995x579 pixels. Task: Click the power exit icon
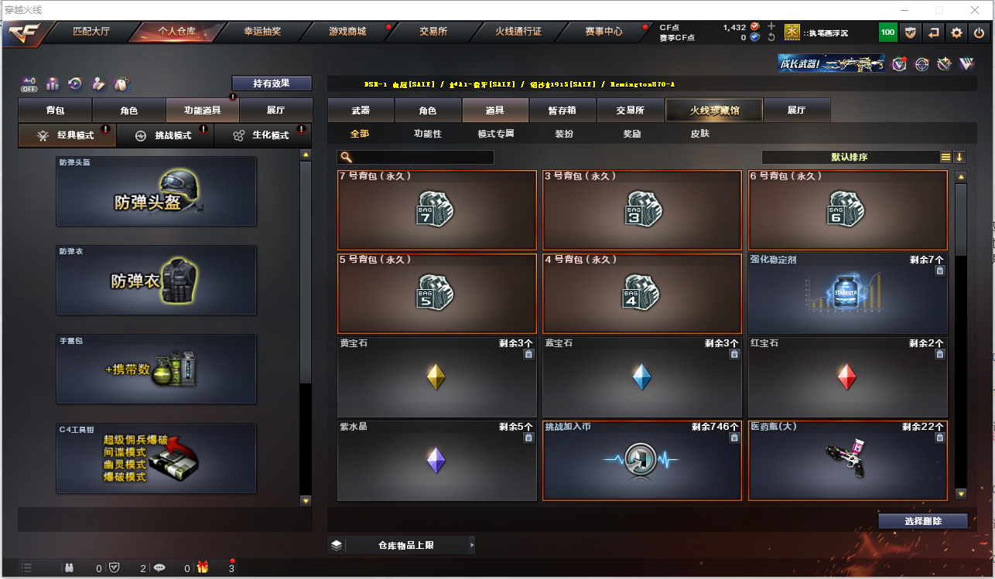click(x=979, y=32)
